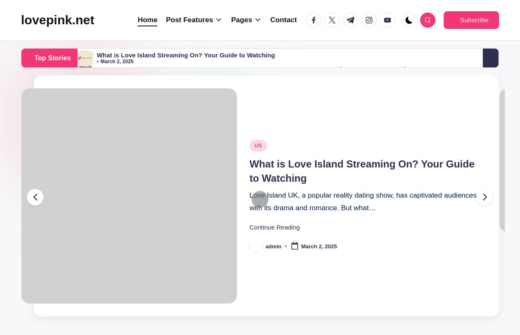Viewport: 520px width, 335px height.
Task: Click the large featured post image placeholder
Action: (129, 196)
